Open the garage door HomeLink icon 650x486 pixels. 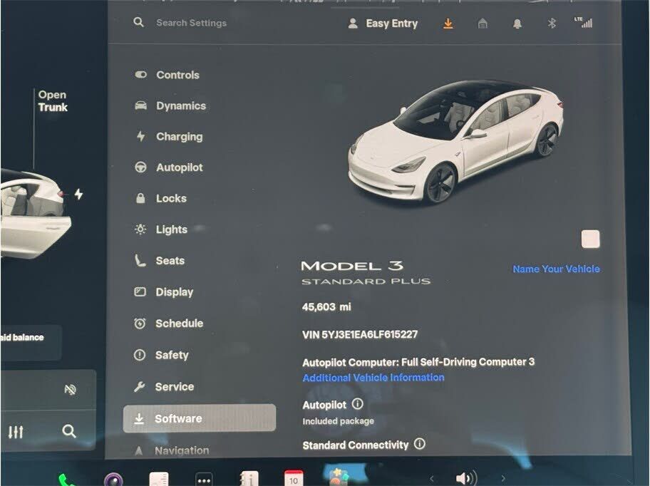coord(483,24)
